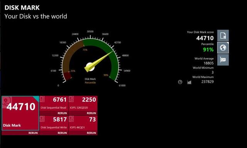
Task: Rerun the Disk Sequential Read test
Action: [x=62, y=113]
